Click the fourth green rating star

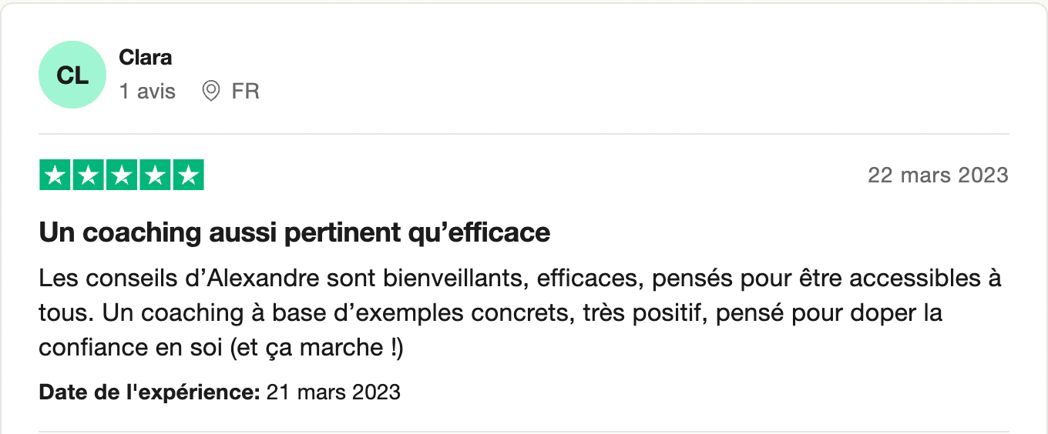pos(155,175)
